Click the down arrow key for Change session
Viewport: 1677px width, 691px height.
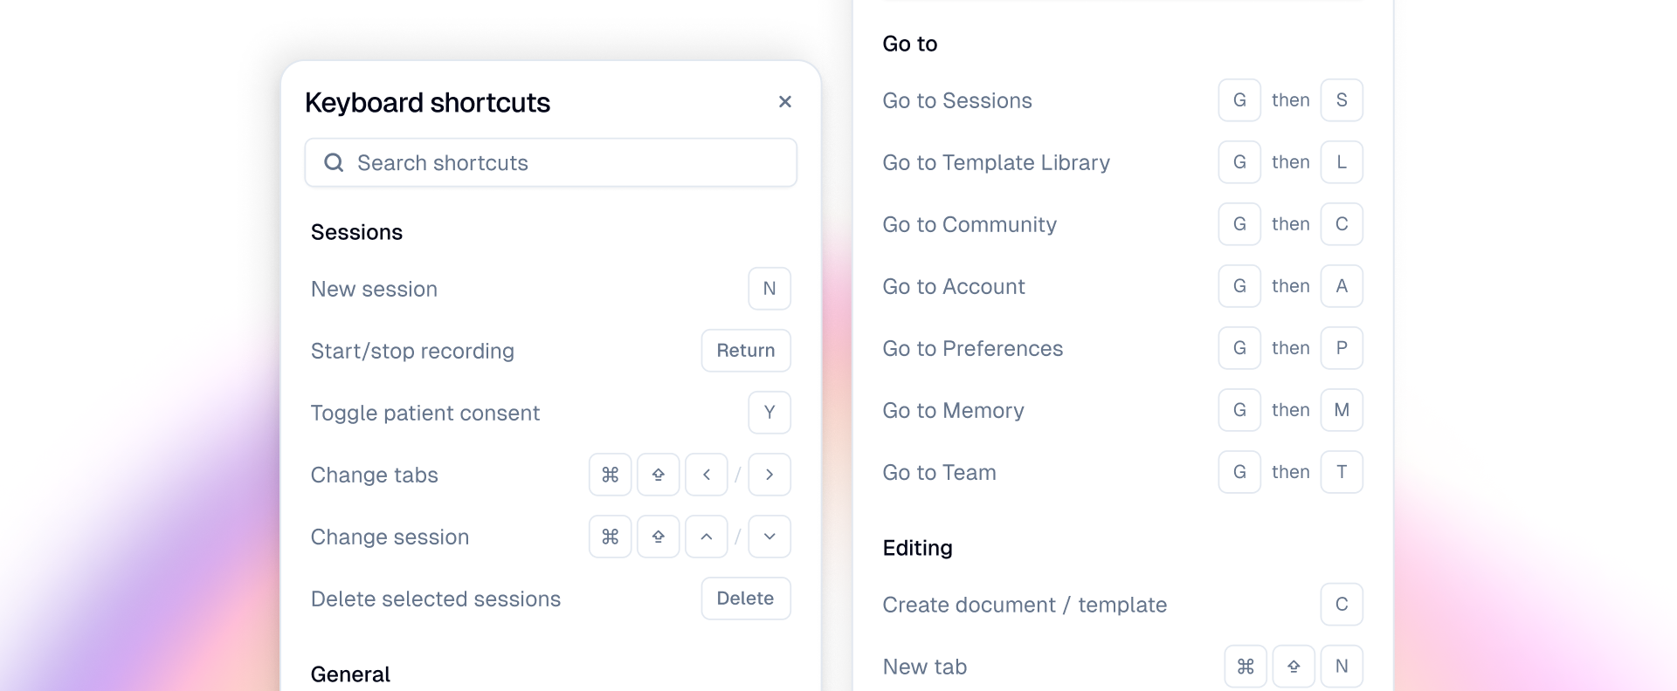point(769,537)
